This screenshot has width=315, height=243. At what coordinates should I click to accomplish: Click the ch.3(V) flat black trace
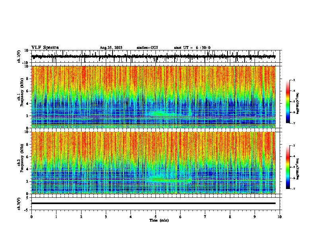153,203
